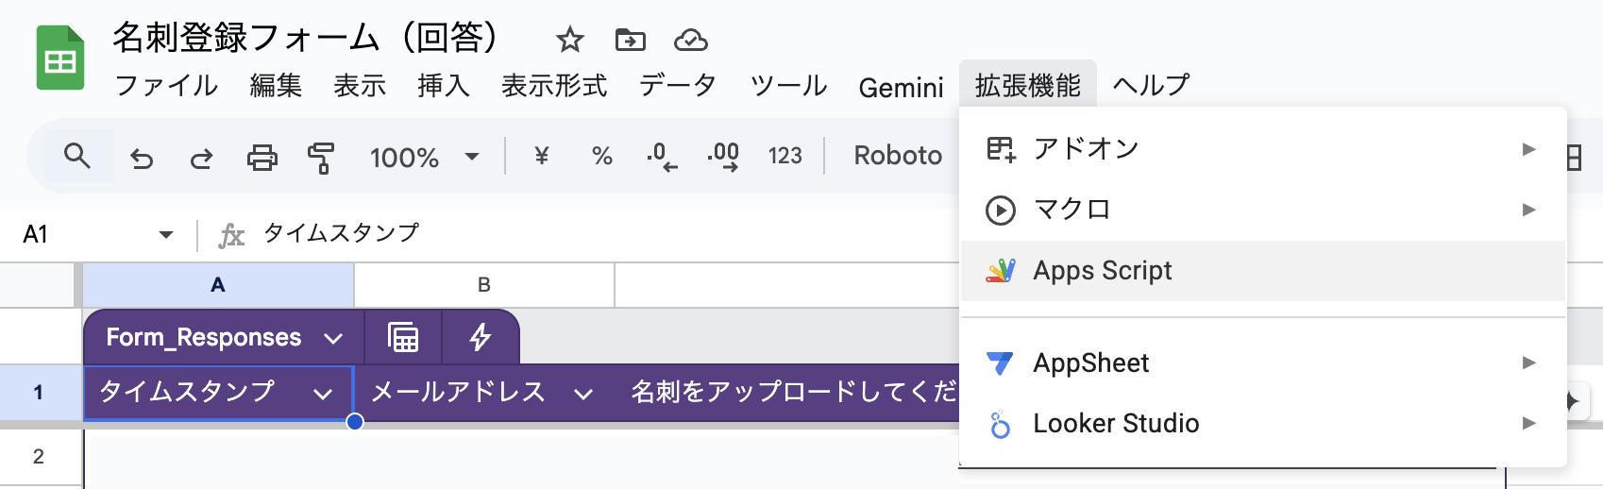This screenshot has height=489, width=1603.
Task: Click the undo arrow icon
Action: tap(142, 158)
